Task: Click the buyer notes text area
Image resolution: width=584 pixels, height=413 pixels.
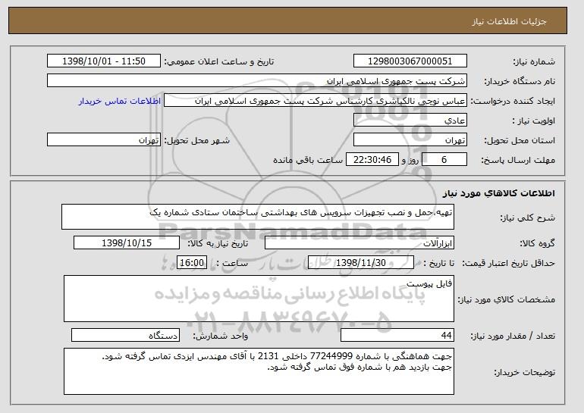Action: (259, 371)
